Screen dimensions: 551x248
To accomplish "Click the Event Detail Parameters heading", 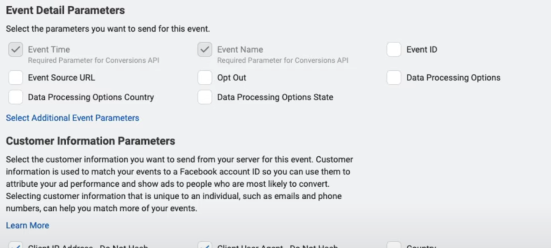I will tap(65, 10).
